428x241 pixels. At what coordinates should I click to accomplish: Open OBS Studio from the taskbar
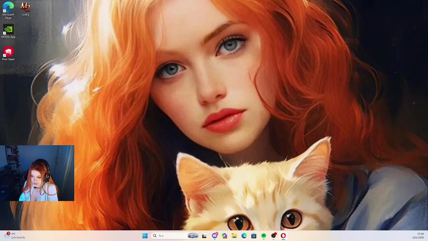pyautogui.click(x=274, y=236)
